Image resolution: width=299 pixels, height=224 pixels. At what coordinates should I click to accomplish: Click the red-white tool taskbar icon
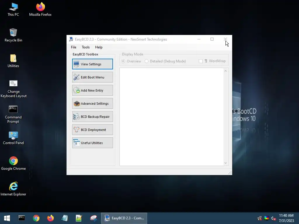[93, 218]
